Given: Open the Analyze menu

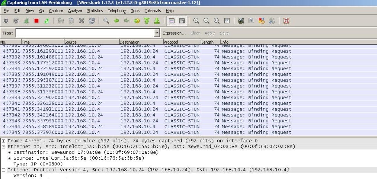Looking at the screenshot, I should (x=75, y=11).
